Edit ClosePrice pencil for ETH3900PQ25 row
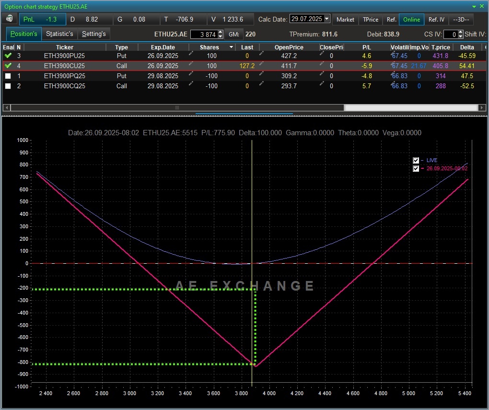Screen dimensions: 489x410 pos(322,73)
